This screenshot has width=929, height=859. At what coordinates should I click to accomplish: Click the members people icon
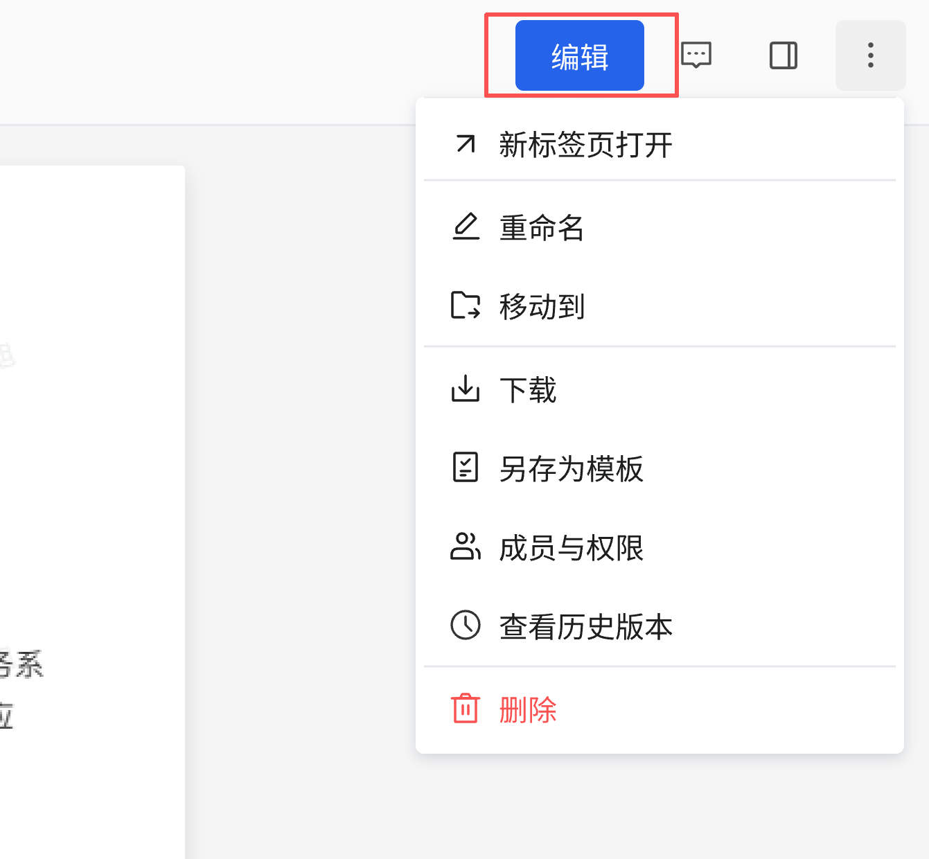coord(466,546)
